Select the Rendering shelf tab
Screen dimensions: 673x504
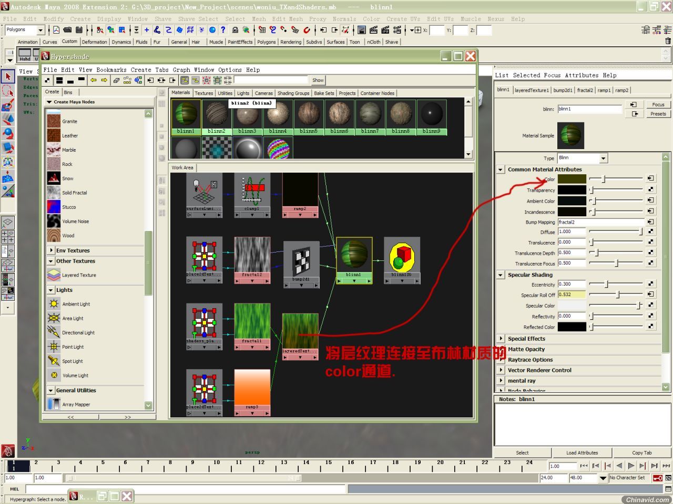pos(291,42)
